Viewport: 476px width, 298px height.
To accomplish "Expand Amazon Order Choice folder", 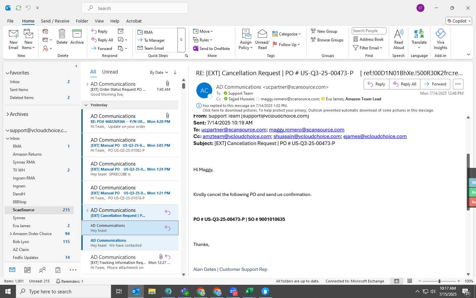I will pos(11,234).
